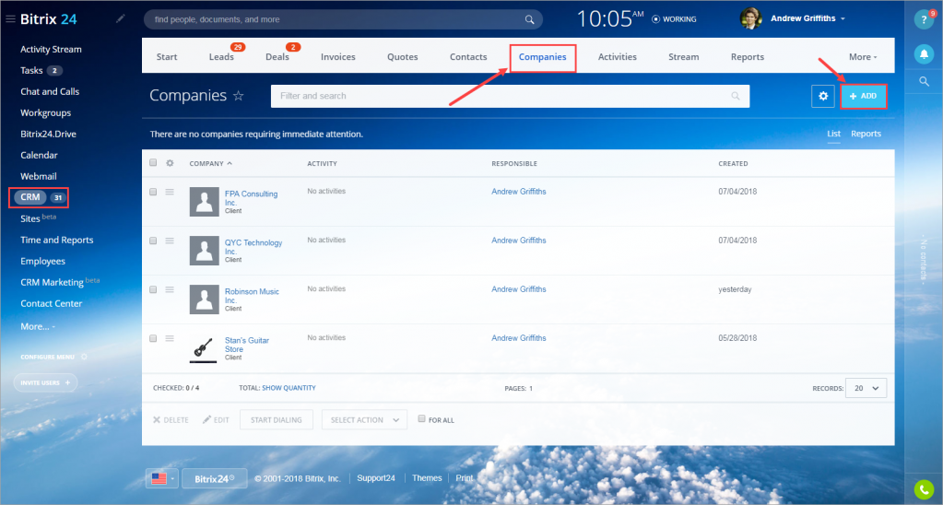Click the right sidebar search magnifier icon
The height and width of the screenshot is (505, 943).
tap(925, 81)
